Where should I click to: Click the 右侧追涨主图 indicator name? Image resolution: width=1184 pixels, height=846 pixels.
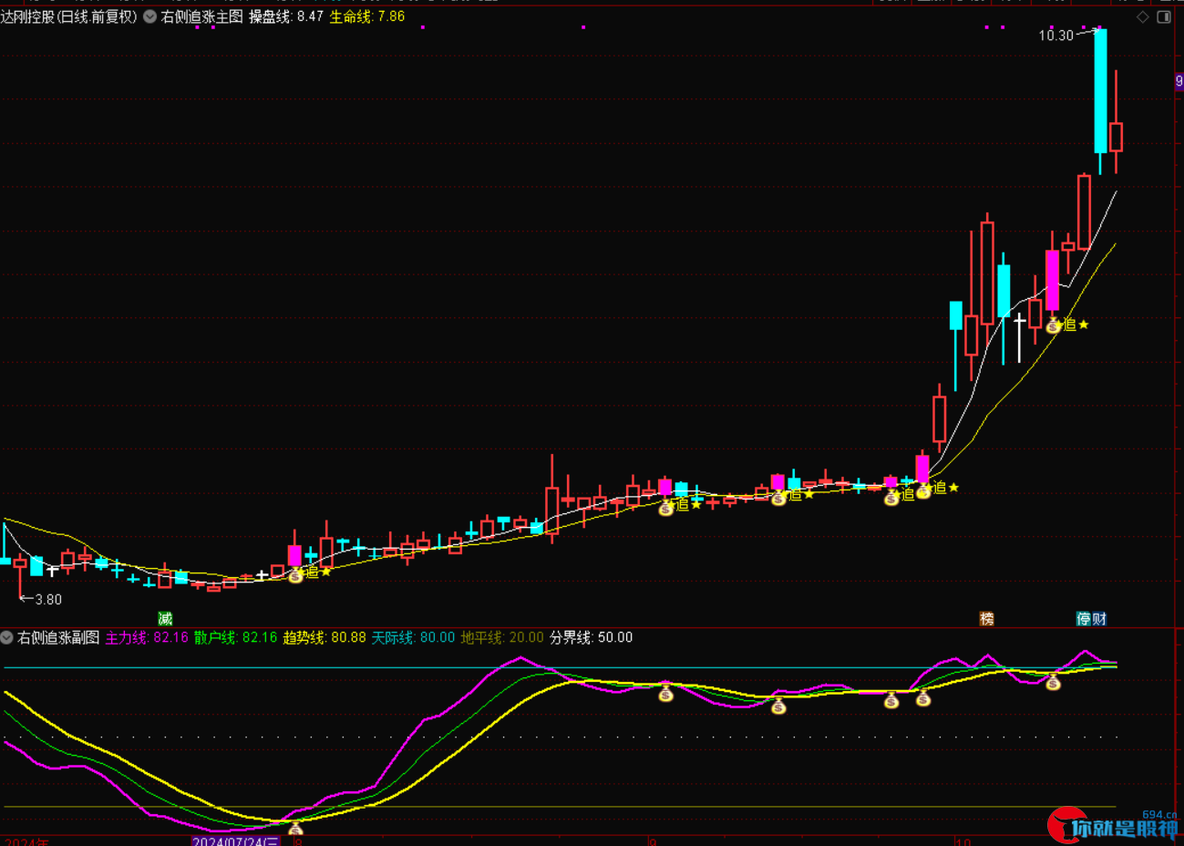(202, 16)
